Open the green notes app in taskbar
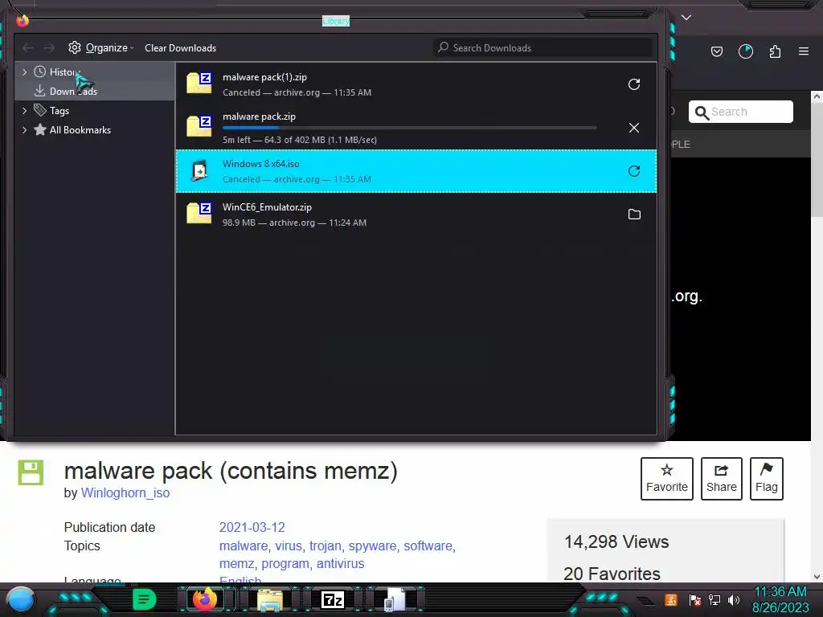Image resolution: width=823 pixels, height=617 pixels. tap(144, 599)
